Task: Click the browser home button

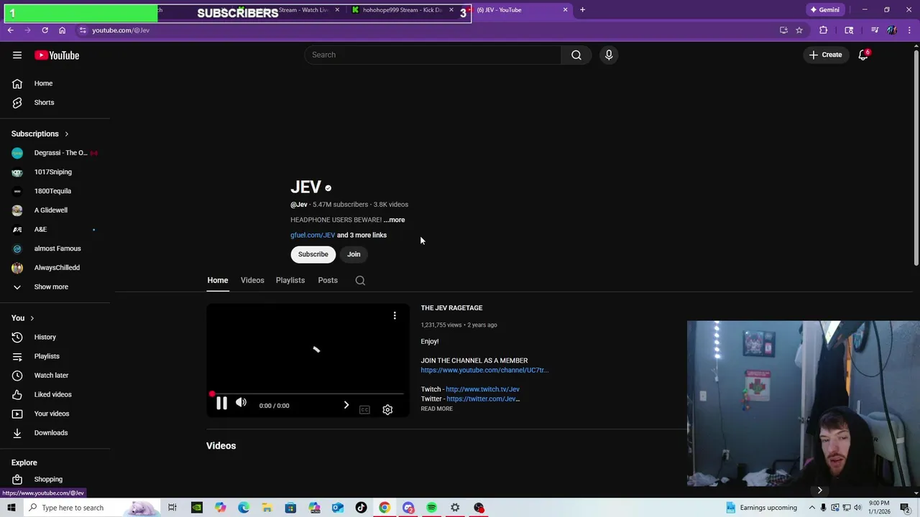Action: click(x=63, y=30)
